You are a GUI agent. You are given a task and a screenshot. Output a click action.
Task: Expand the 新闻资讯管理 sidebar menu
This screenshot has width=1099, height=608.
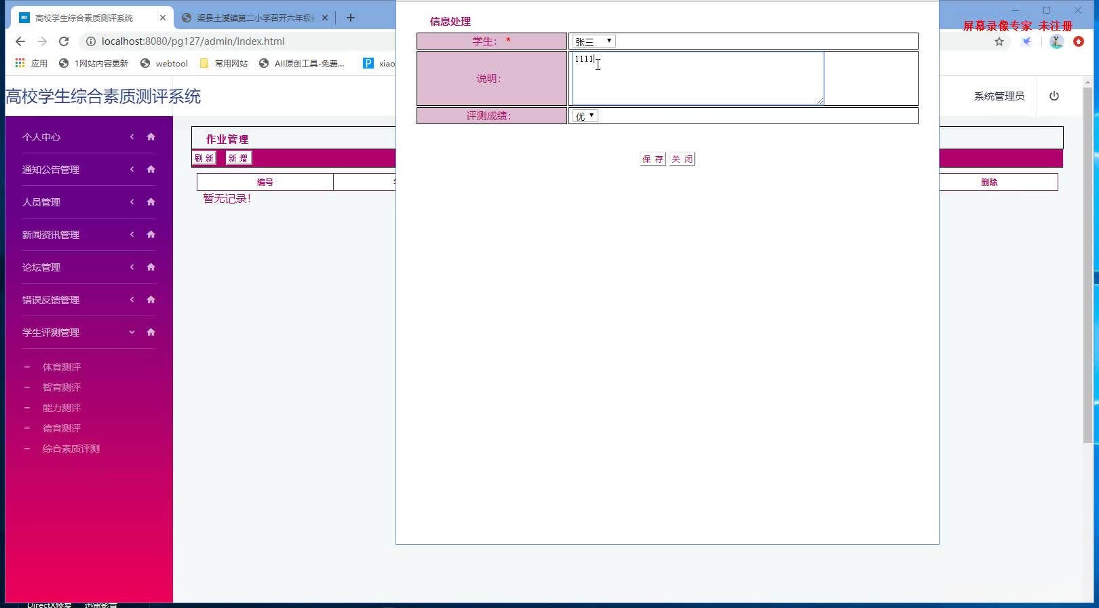tap(132, 234)
